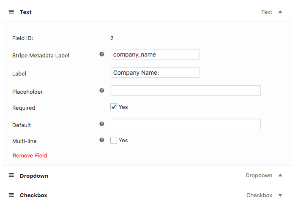Open help icon for Default

click(102, 124)
